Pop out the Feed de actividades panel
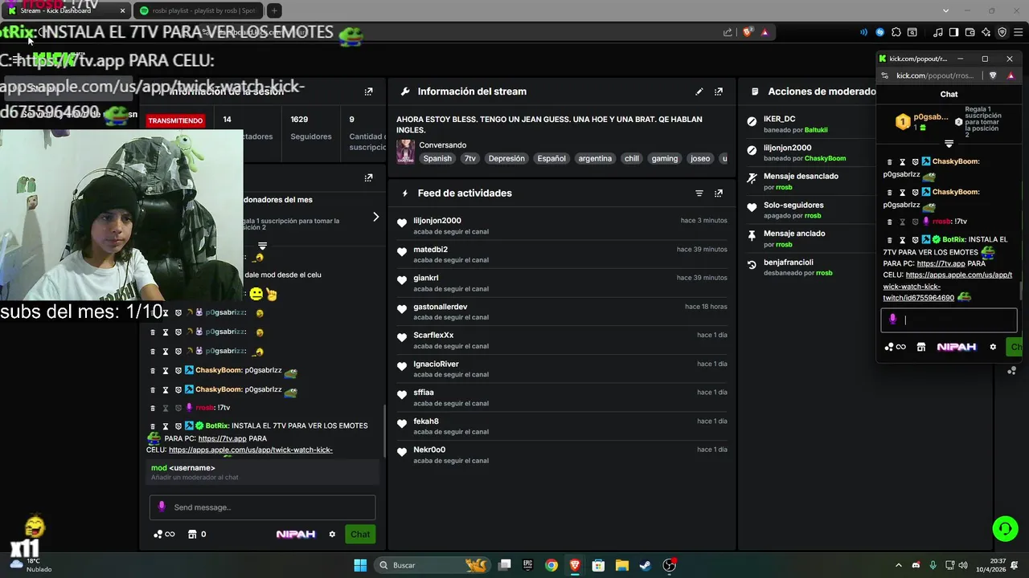Viewport: 1029px width, 578px height. [x=719, y=193]
